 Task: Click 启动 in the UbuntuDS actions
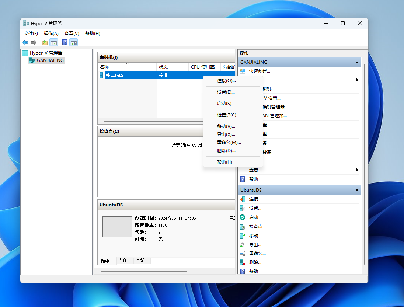click(254, 217)
